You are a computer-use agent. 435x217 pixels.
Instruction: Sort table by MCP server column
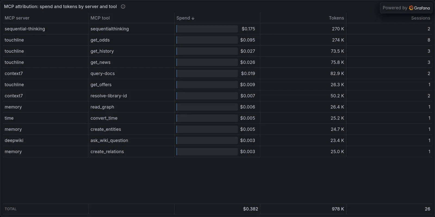click(17, 18)
